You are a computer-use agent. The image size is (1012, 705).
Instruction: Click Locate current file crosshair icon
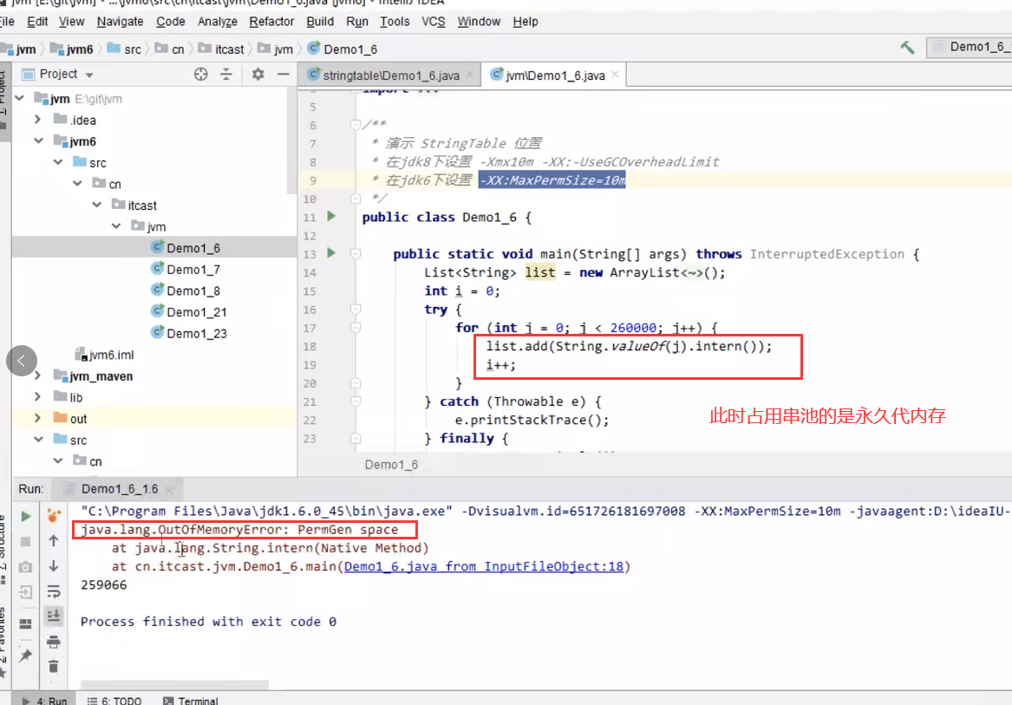click(x=201, y=75)
